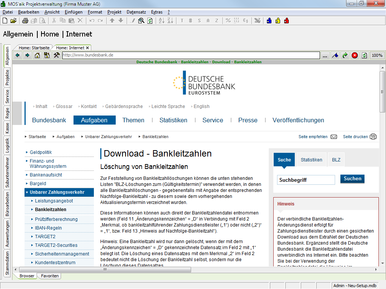Select the Auswertungen vertical sidebar tab
This screenshot has width=386, height=289.
pyautogui.click(x=7, y=234)
